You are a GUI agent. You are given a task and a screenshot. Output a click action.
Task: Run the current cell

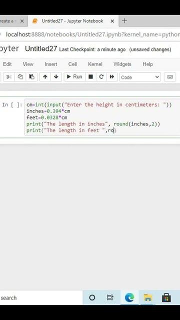[74, 77]
